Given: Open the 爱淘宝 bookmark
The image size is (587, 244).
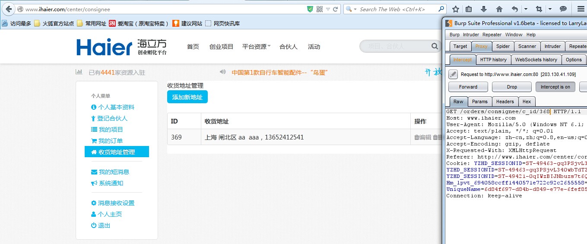Looking at the screenshot, I should pos(139,23).
